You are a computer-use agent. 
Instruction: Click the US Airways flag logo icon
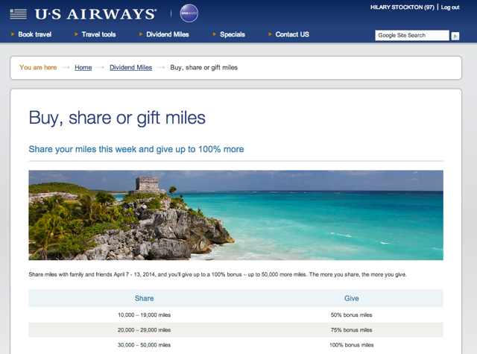point(18,14)
